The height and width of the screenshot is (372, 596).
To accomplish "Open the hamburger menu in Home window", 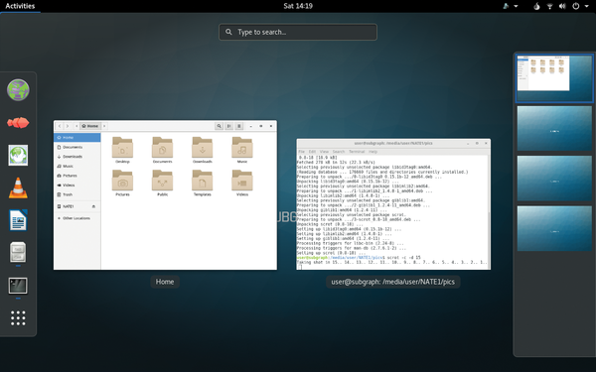I will pos(239,126).
